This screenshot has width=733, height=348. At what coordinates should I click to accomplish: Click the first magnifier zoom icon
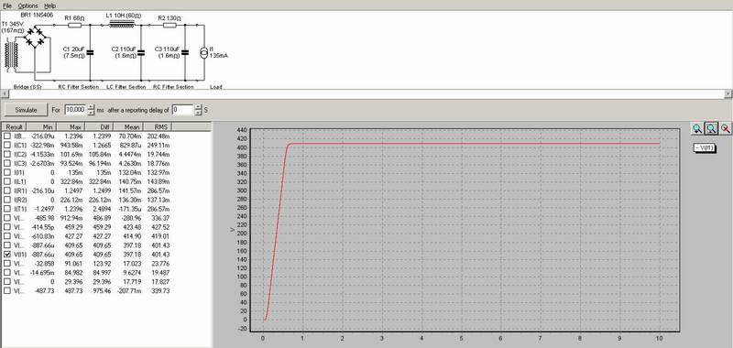point(697,129)
